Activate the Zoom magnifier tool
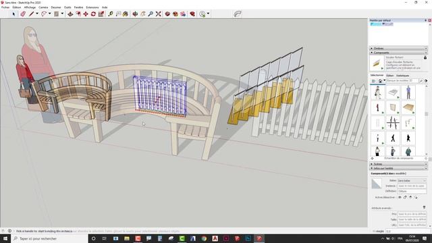The image size is (432, 243). [151, 14]
